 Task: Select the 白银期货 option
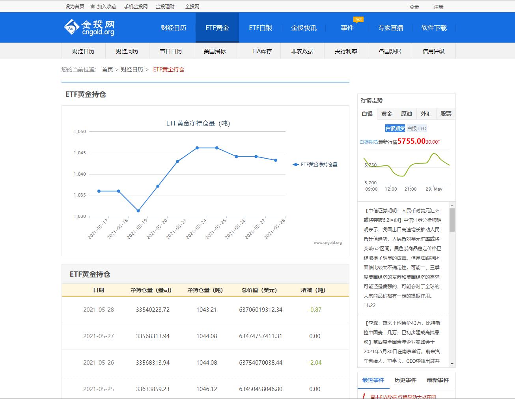point(395,128)
